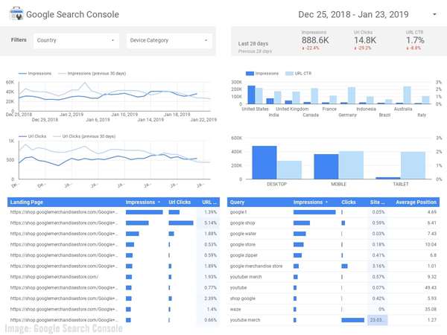This screenshot has height=335, width=447.
Task: Click the Google Search Console logo icon
Action: click(x=16, y=14)
